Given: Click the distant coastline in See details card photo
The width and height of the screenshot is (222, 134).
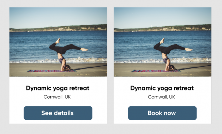Looking at the screenshot, I should (58, 28).
